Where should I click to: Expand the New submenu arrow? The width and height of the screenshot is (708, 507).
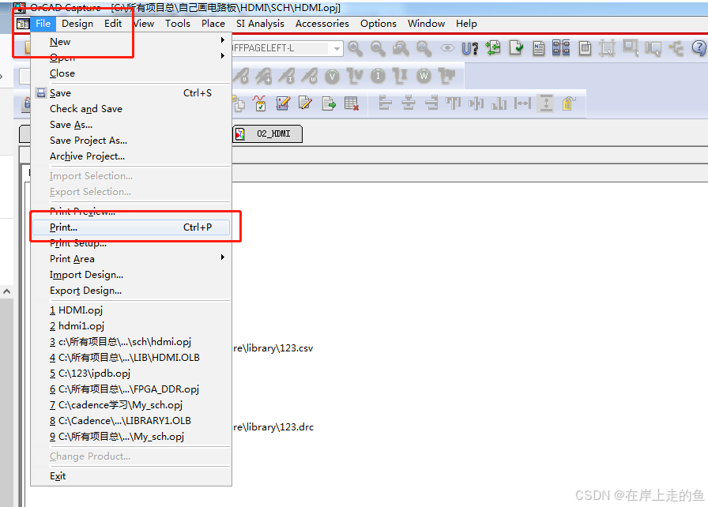click(x=223, y=40)
